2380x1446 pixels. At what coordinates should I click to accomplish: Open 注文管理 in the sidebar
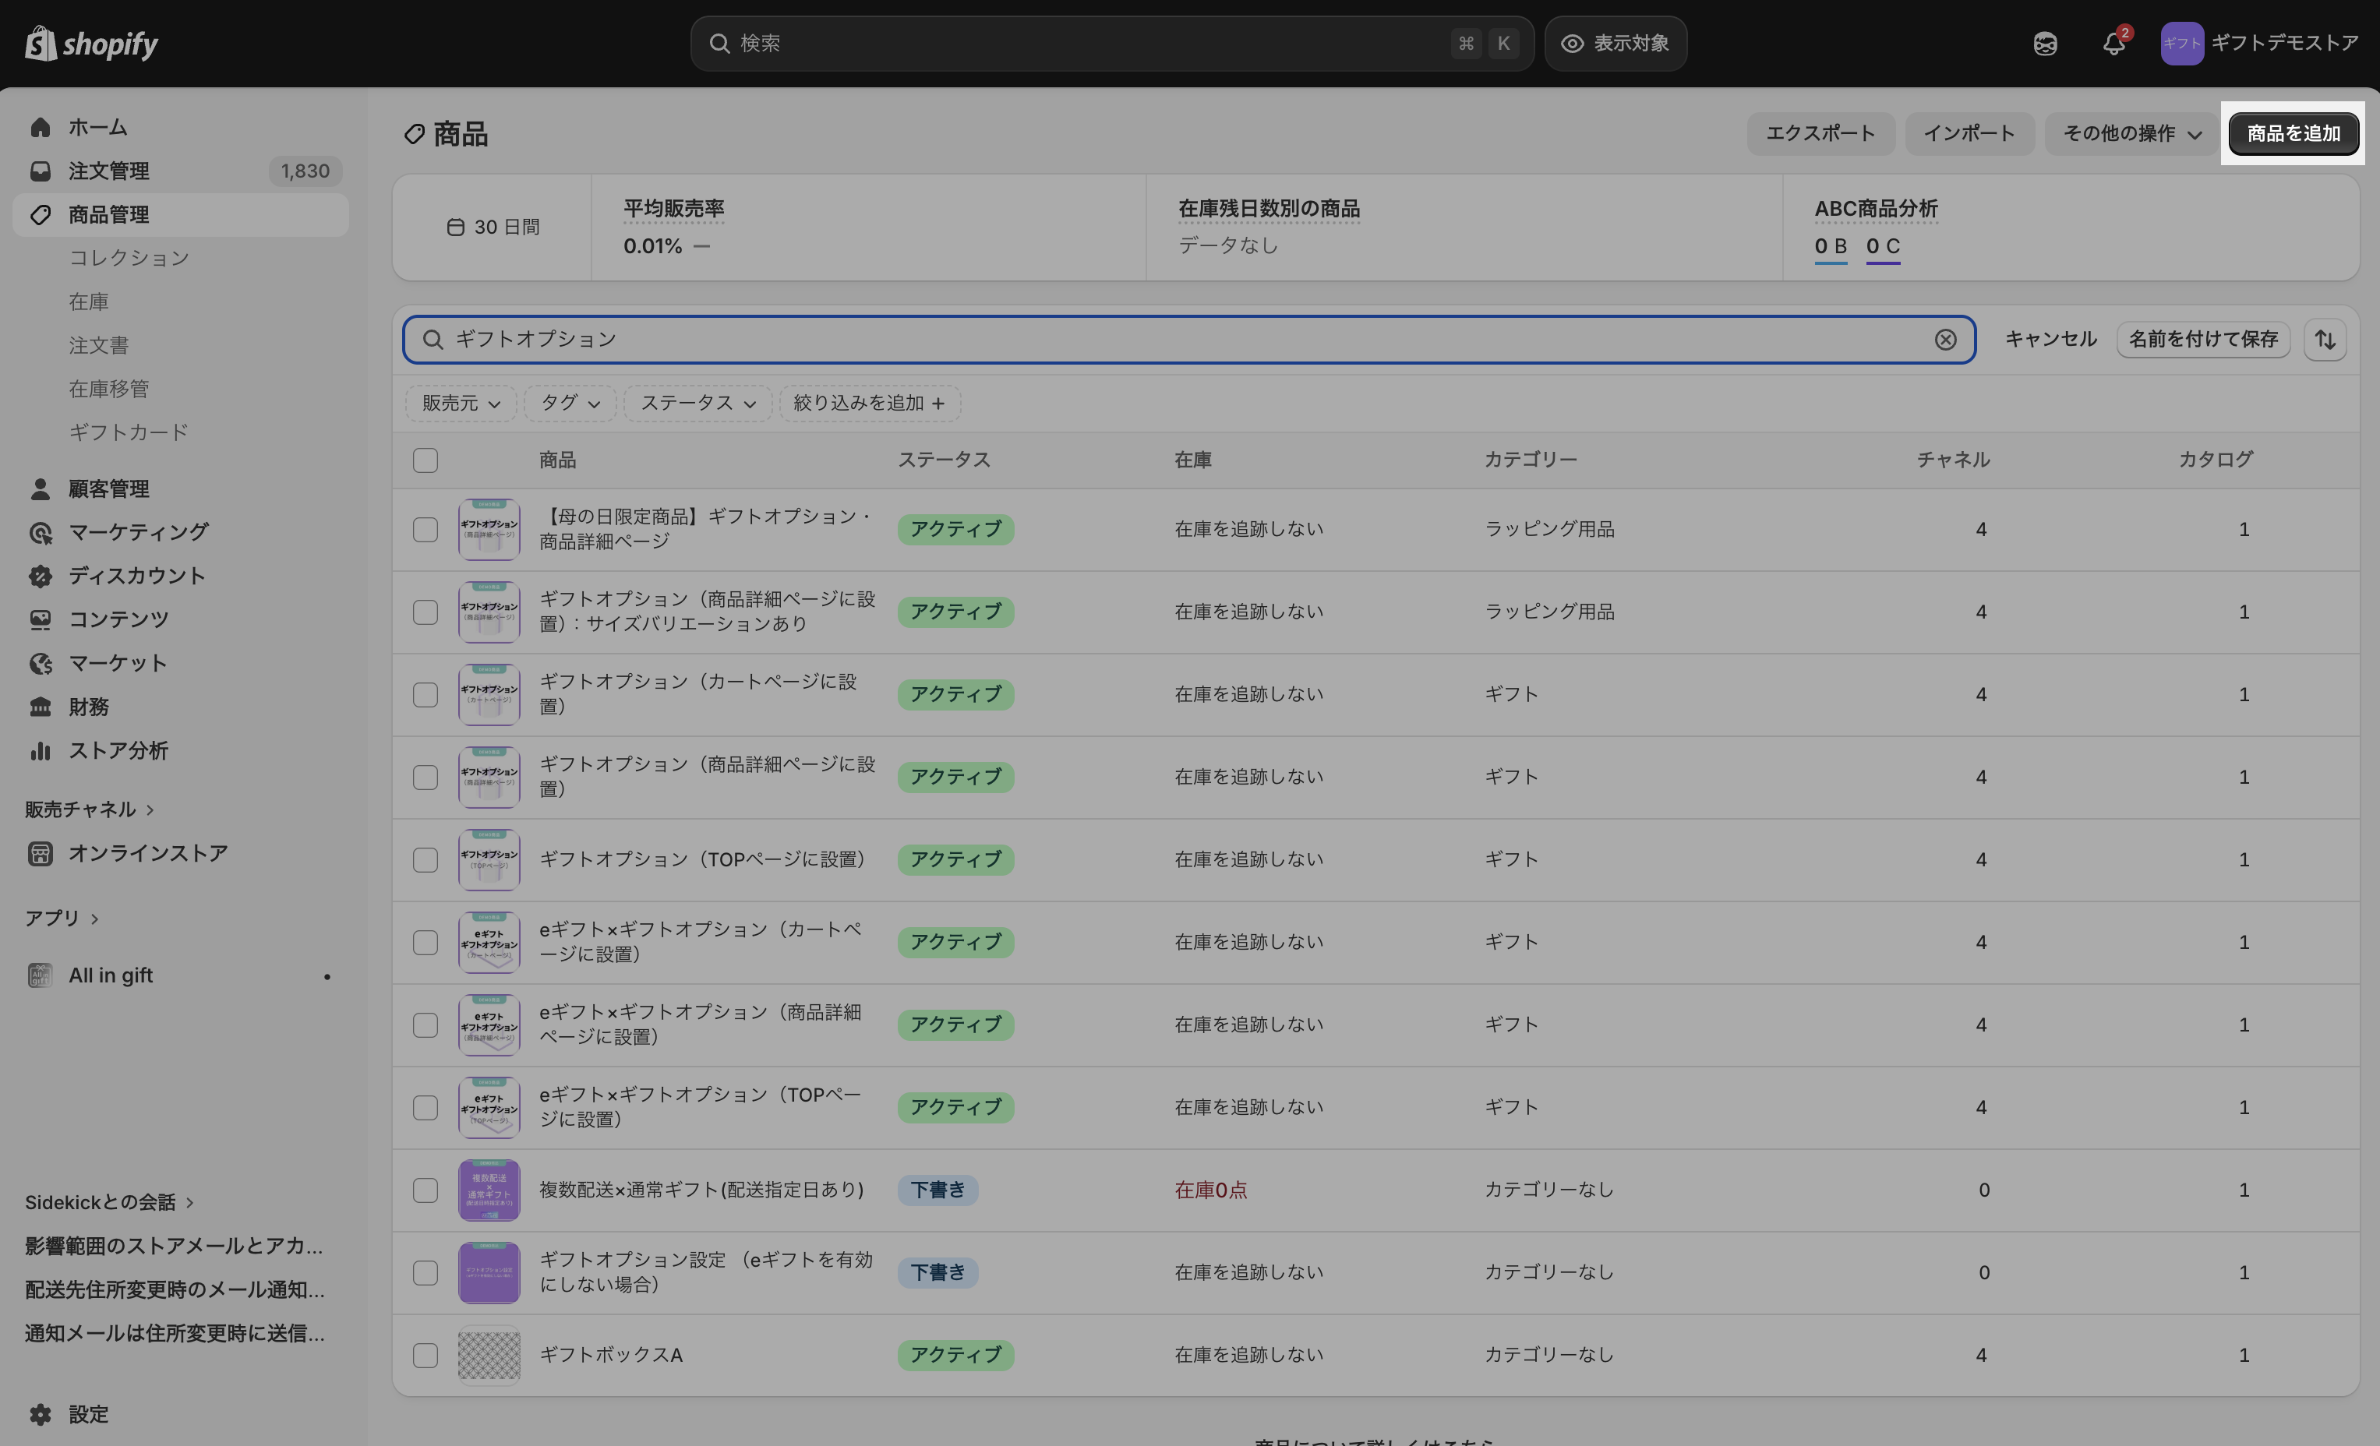[x=108, y=171]
